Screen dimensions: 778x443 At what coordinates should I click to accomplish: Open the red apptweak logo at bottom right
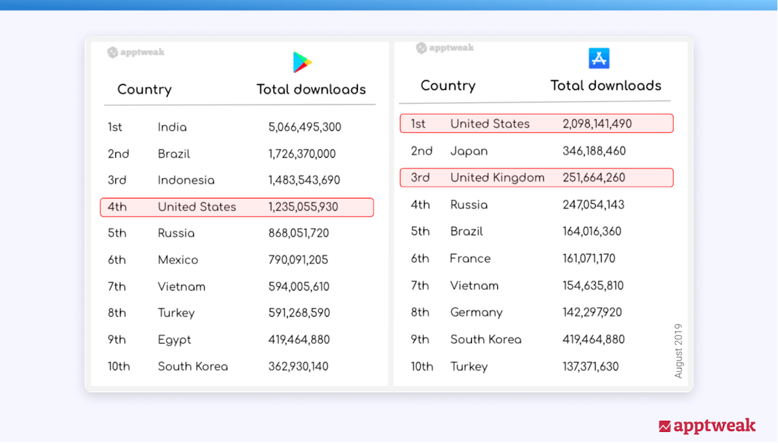(707, 426)
